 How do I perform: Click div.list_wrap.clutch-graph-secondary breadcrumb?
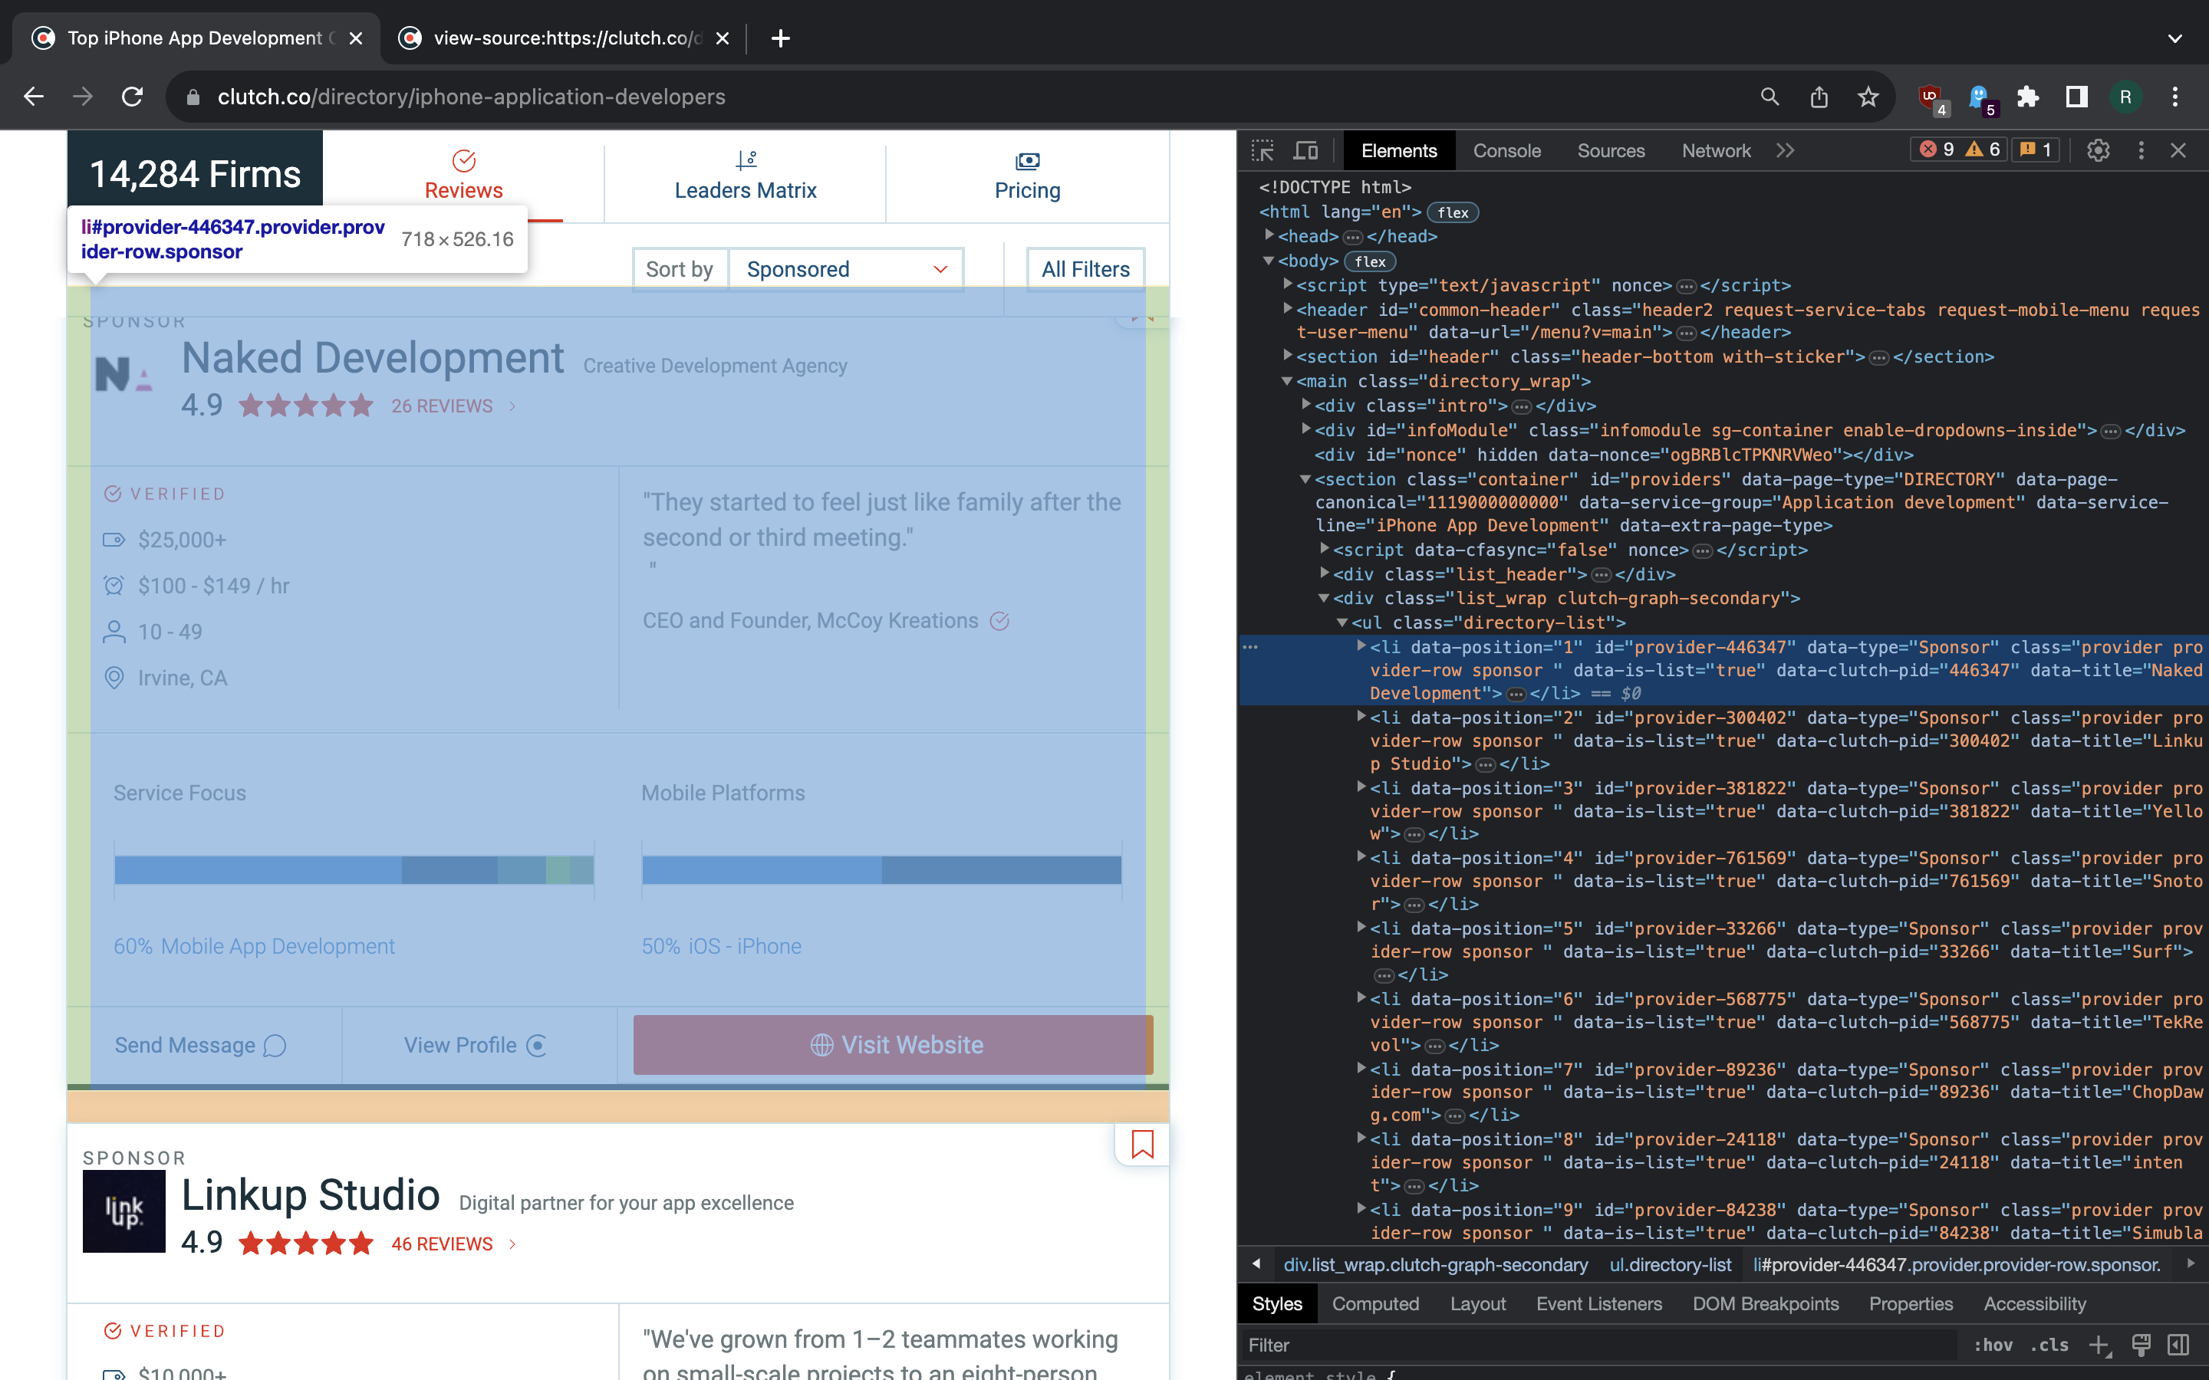coord(1436,1265)
